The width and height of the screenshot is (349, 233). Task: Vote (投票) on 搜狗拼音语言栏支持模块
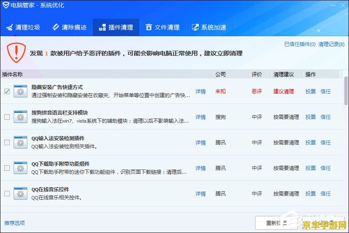[311, 117]
